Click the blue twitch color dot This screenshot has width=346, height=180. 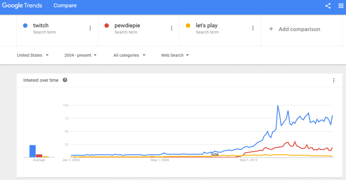point(25,26)
